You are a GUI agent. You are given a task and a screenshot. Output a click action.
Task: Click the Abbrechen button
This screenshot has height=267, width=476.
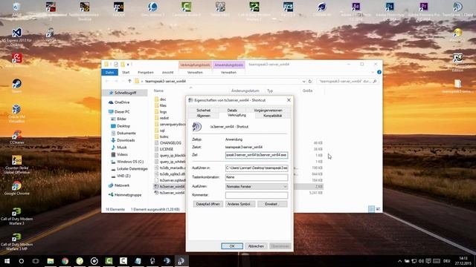coord(256,246)
